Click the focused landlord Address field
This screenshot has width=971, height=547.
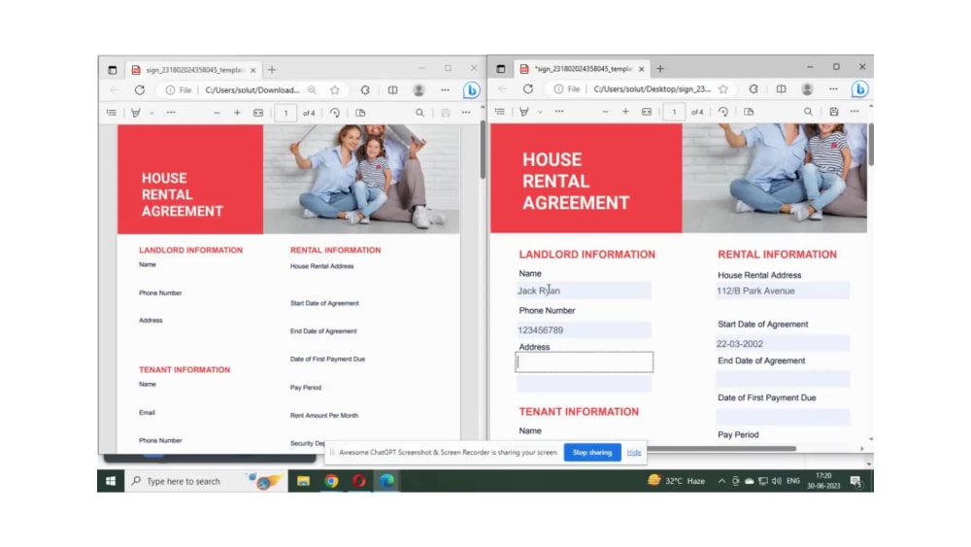(x=584, y=361)
